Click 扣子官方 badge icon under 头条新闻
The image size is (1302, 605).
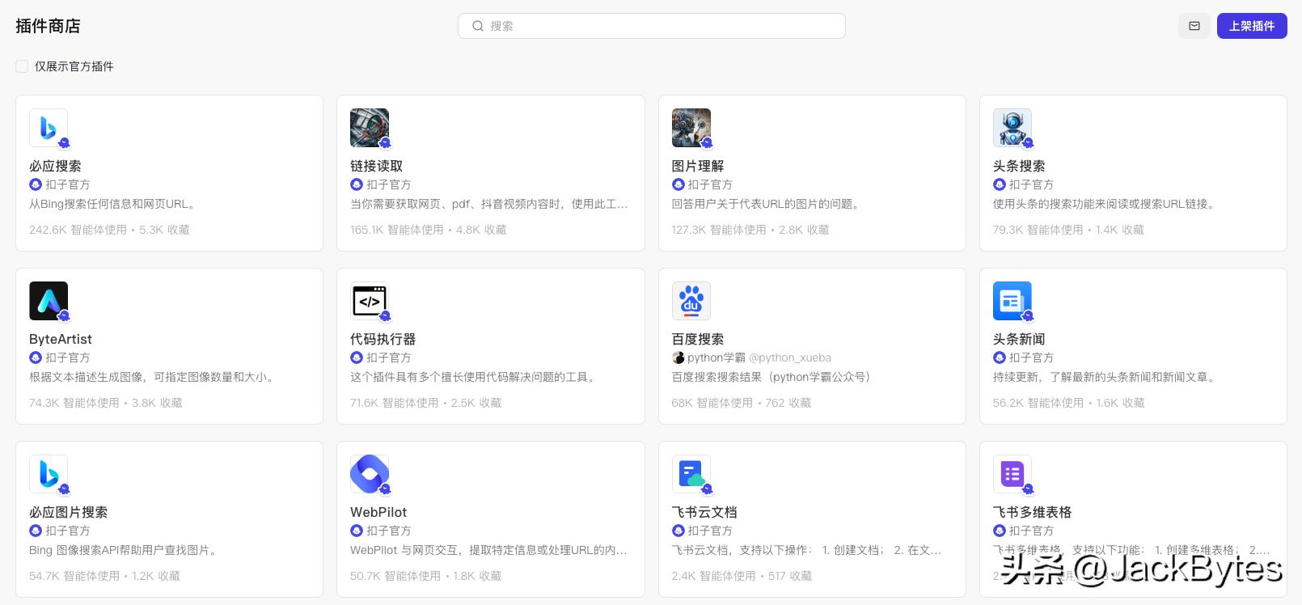(x=1000, y=357)
